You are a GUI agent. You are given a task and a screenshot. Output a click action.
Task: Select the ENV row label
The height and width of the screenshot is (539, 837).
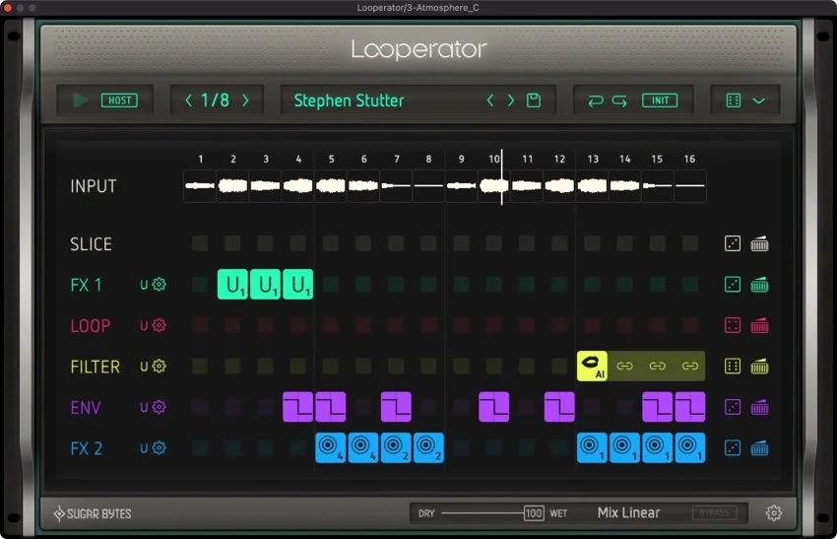[x=86, y=408]
